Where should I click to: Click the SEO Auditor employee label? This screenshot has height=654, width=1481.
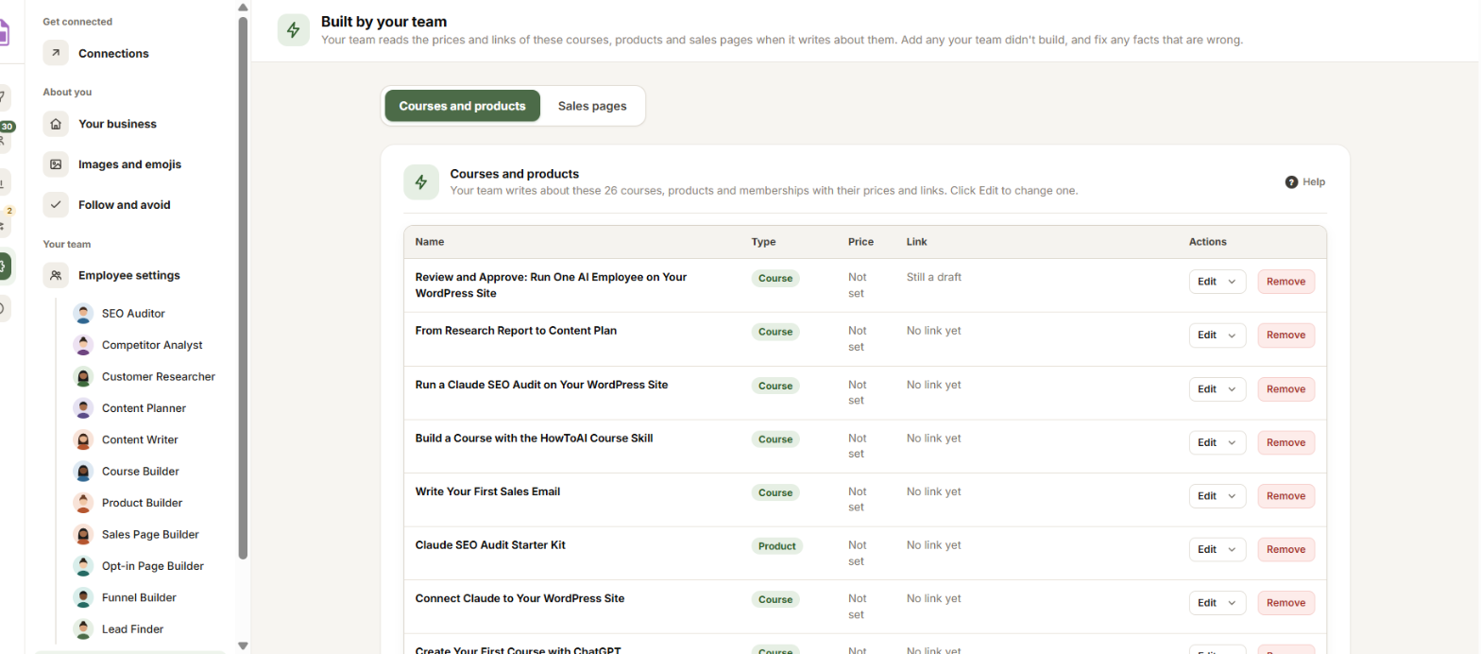click(x=133, y=314)
